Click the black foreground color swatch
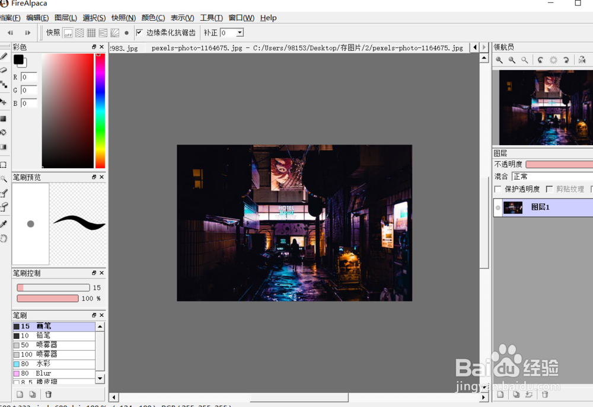 (19, 60)
